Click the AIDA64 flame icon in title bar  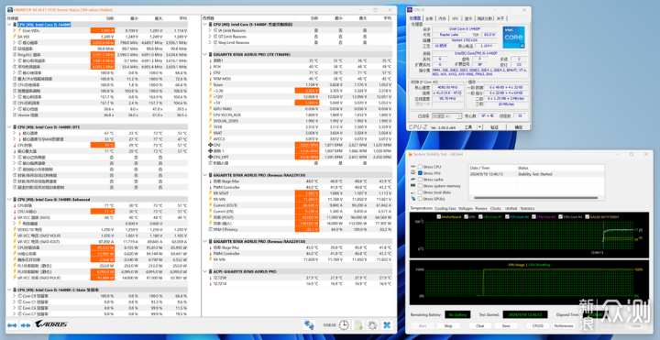(x=411, y=155)
